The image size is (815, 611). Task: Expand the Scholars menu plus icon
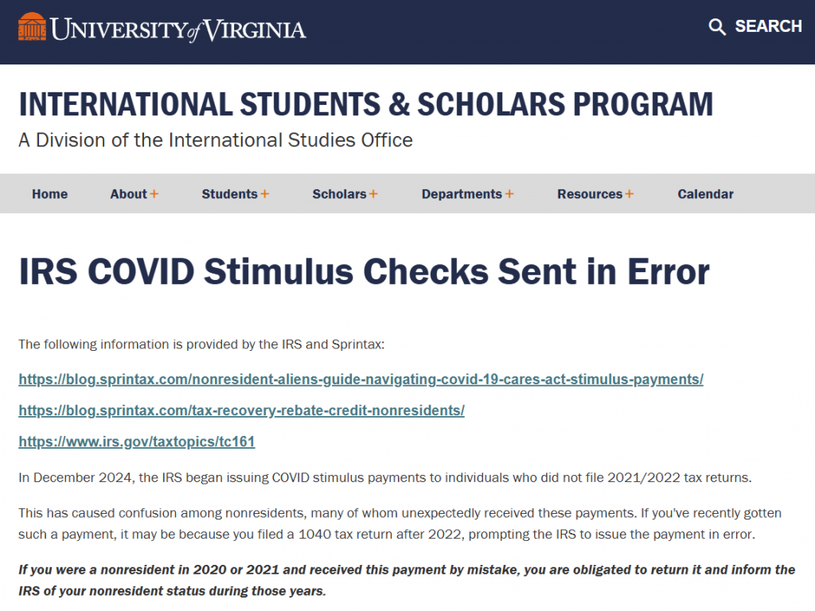point(373,194)
